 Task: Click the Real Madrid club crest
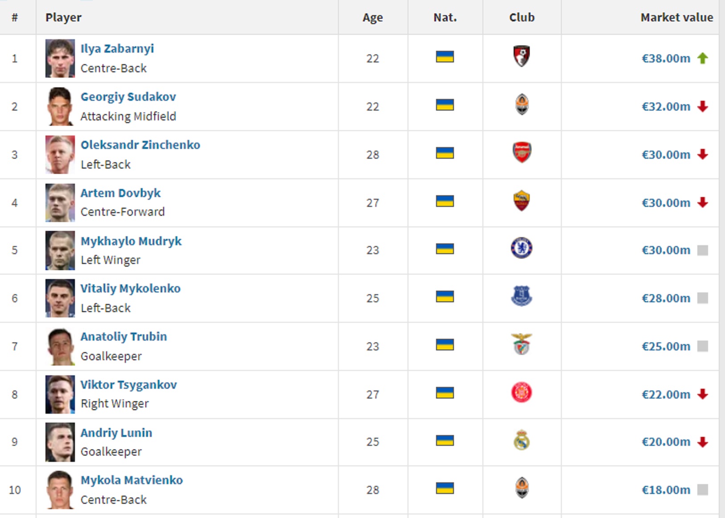click(x=521, y=441)
